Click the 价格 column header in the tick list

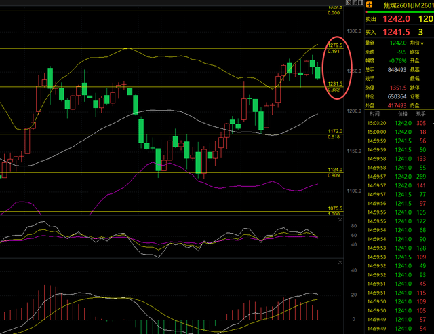403,114
